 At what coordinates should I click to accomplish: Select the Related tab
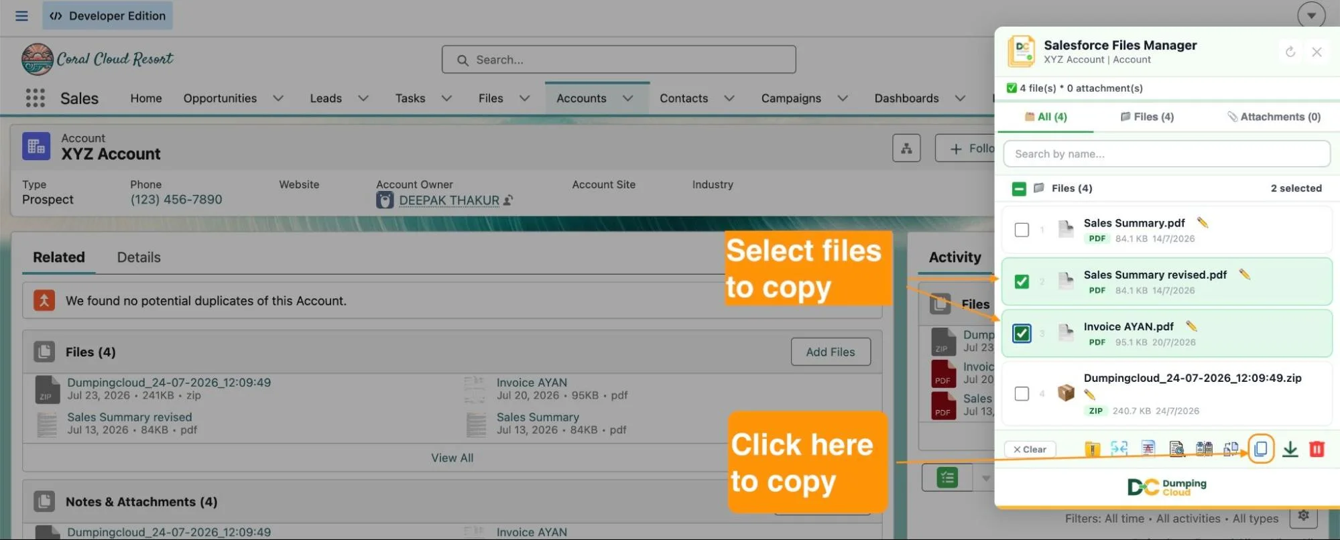[59, 257]
